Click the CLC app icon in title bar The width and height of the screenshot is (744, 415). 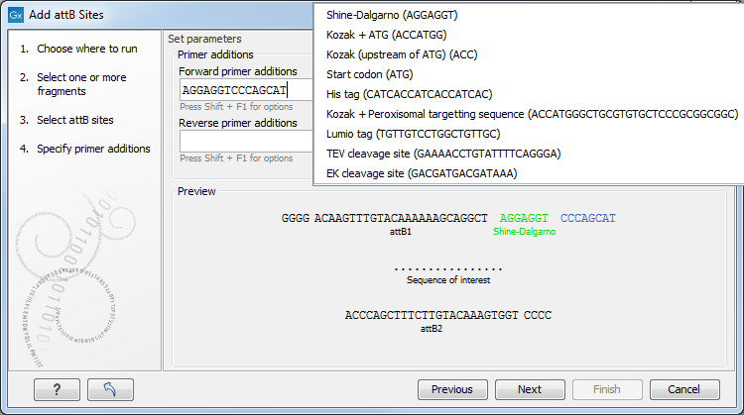pos(16,15)
